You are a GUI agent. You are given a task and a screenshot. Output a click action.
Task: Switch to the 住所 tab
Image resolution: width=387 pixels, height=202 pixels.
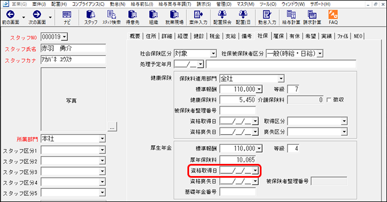(x=151, y=36)
